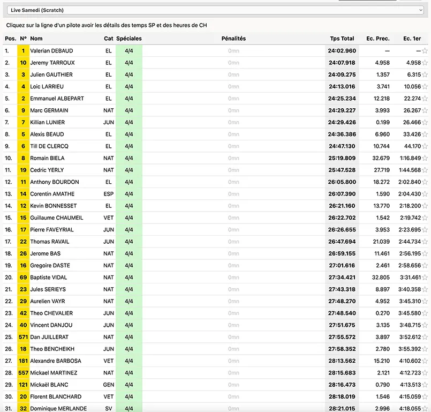The image size is (431, 412).
Task: Open Loic LARRIEU's pilot details
Action: (215, 87)
